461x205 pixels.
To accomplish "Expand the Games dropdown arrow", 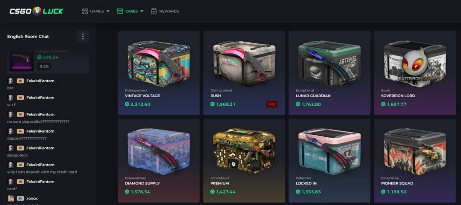I will [x=108, y=11].
